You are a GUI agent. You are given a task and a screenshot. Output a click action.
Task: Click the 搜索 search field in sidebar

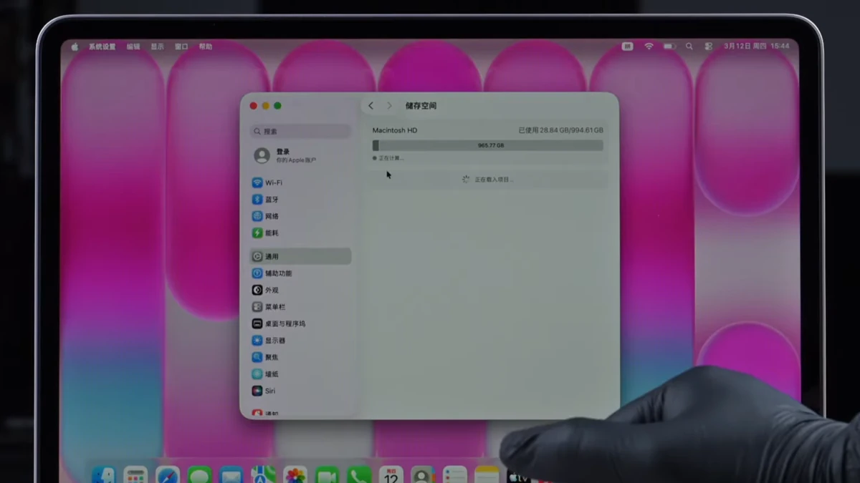pyautogui.click(x=300, y=132)
